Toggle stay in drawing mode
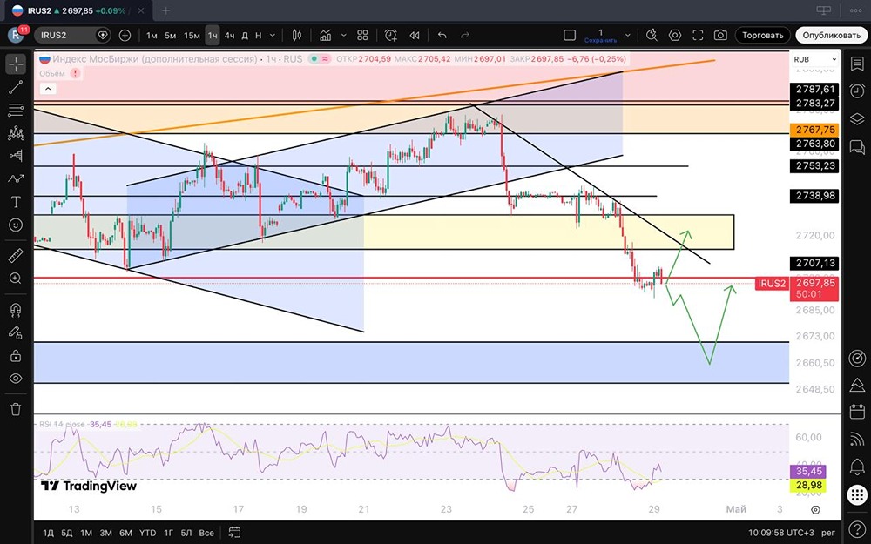 [x=16, y=332]
